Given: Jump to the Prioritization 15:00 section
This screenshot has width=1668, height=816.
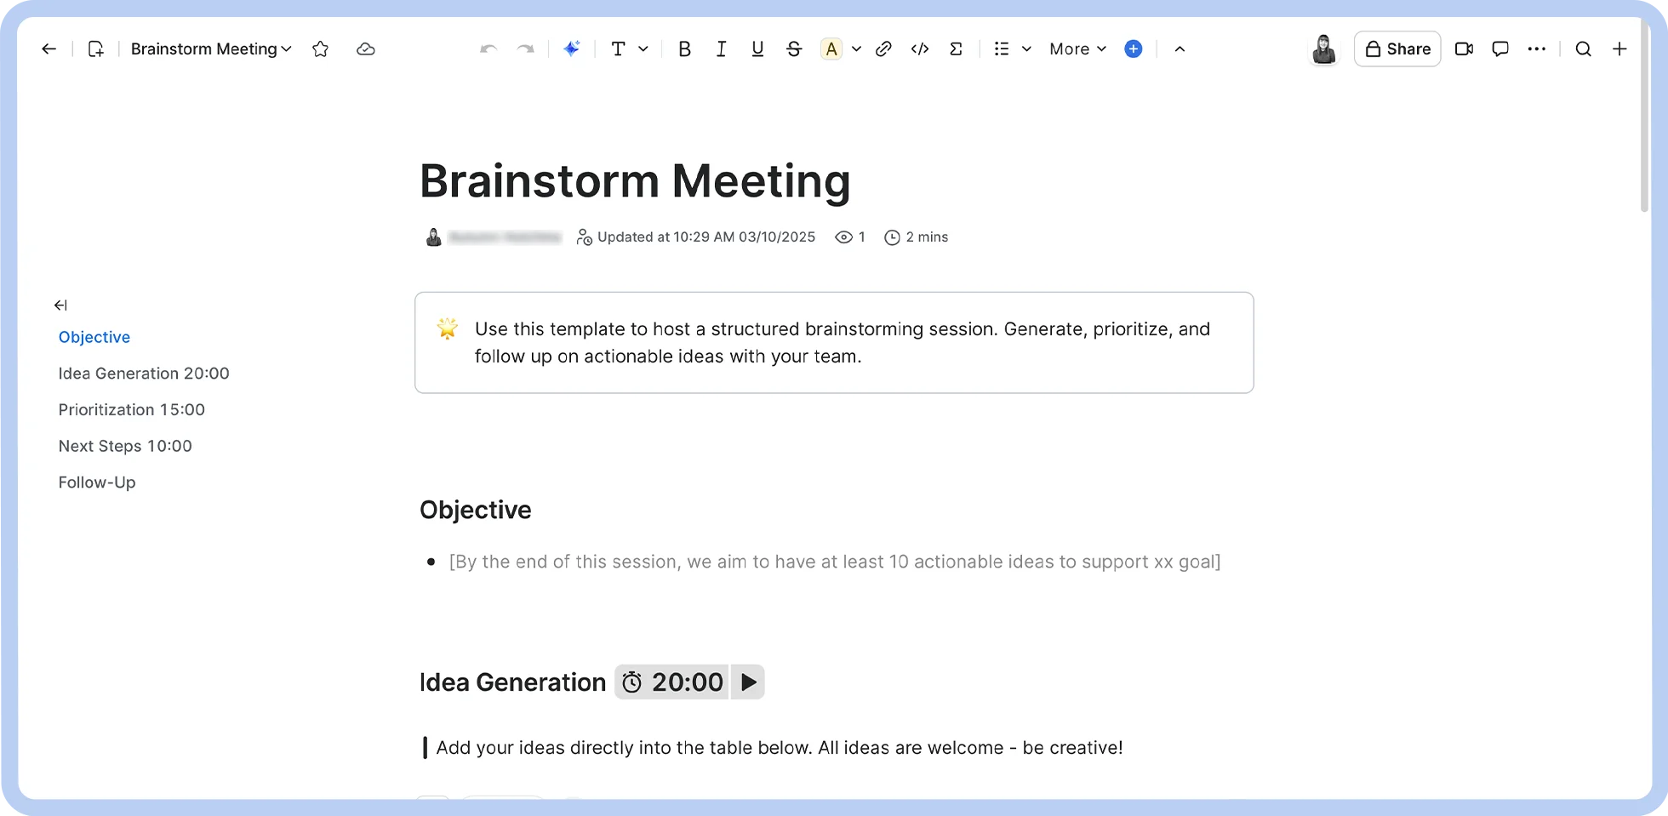Looking at the screenshot, I should click(x=131, y=409).
